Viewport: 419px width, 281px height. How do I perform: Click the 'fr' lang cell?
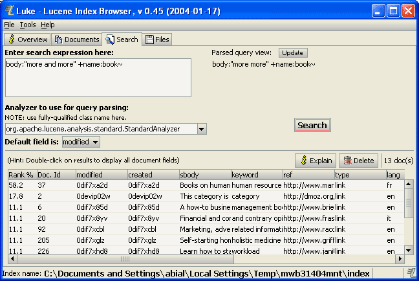pyautogui.click(x=395, y=185)
